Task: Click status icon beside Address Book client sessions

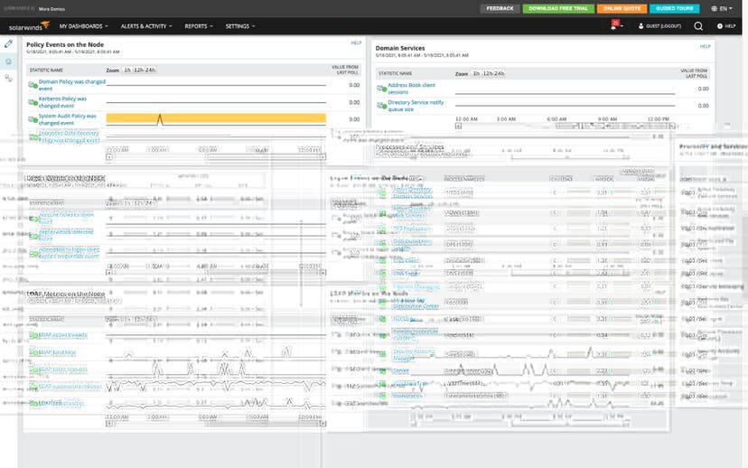Action: point(381,89)
